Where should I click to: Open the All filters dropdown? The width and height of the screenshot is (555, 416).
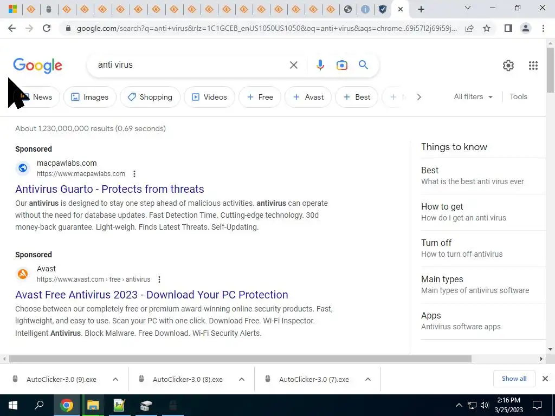pos(473,96)
